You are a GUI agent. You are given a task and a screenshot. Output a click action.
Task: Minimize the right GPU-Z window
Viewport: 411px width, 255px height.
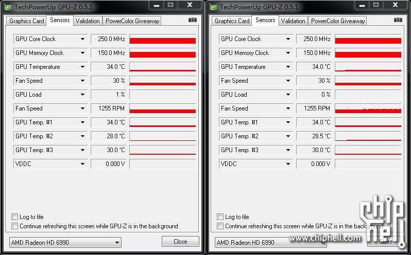pyautogui.click(x=362, y=5)
